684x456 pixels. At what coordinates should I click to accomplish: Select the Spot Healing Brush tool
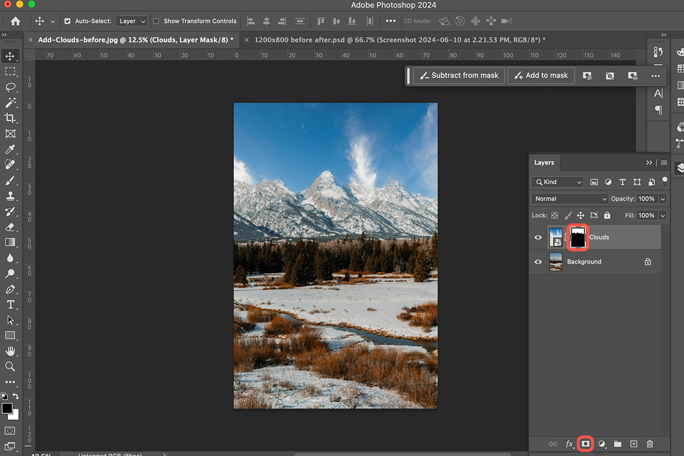[10, 165]
